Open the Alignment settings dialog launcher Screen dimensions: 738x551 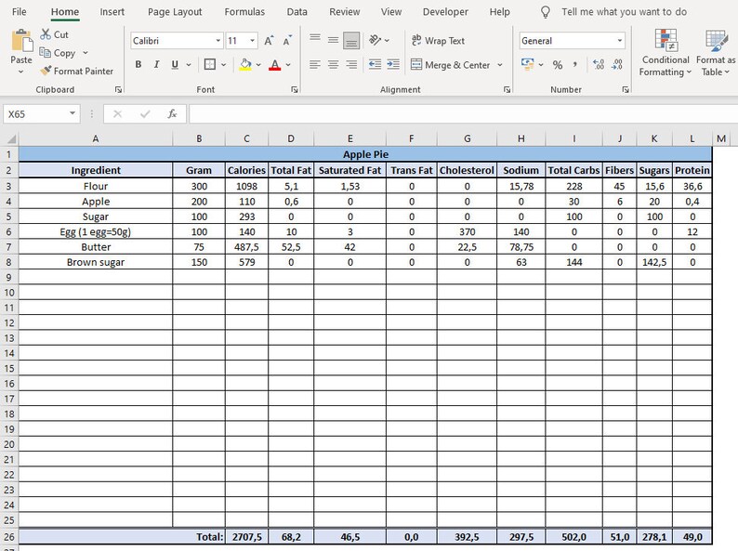[x=507, y=89]
